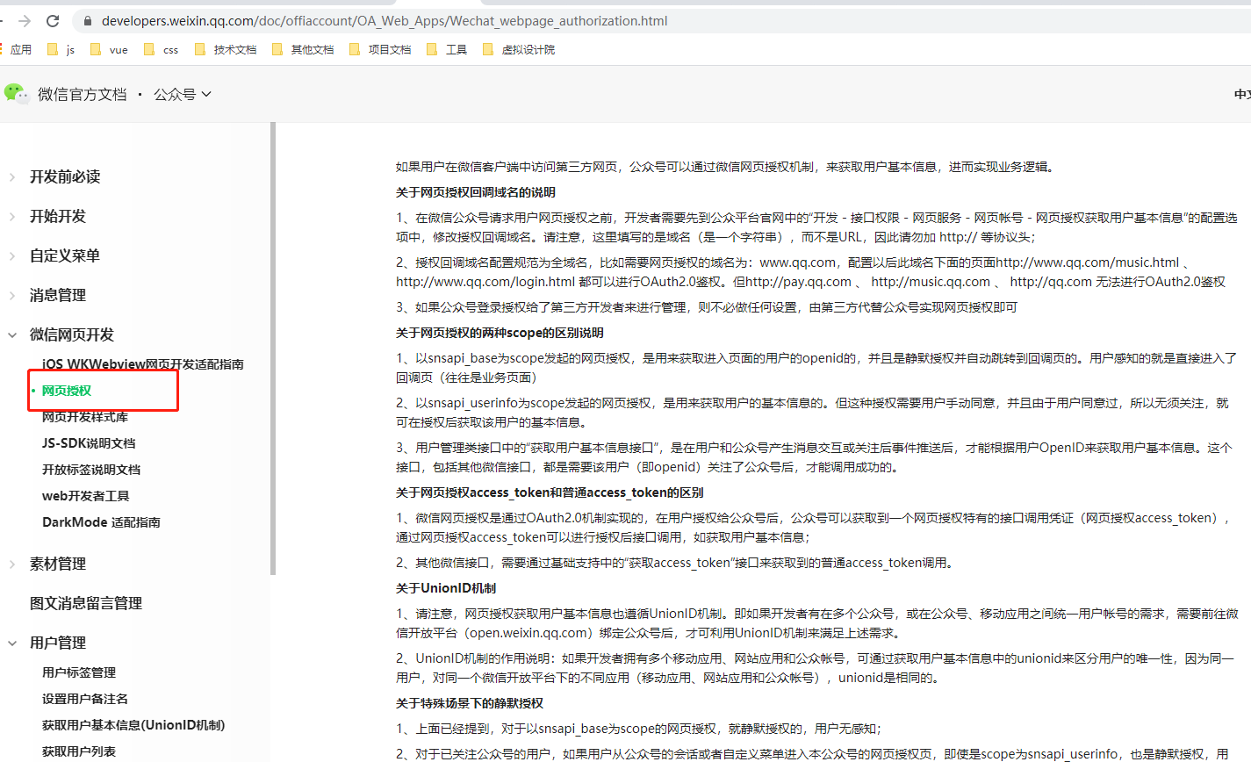The width and height of the screenshot is (1251, 762).
Task: Click the paragraph starting 3、如果公众号登录授权给了第三方开发者
Action: click(x=707, y=307)
